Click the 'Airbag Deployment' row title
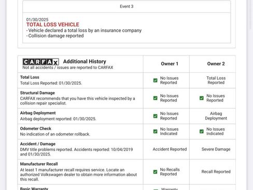 (38, 113)
